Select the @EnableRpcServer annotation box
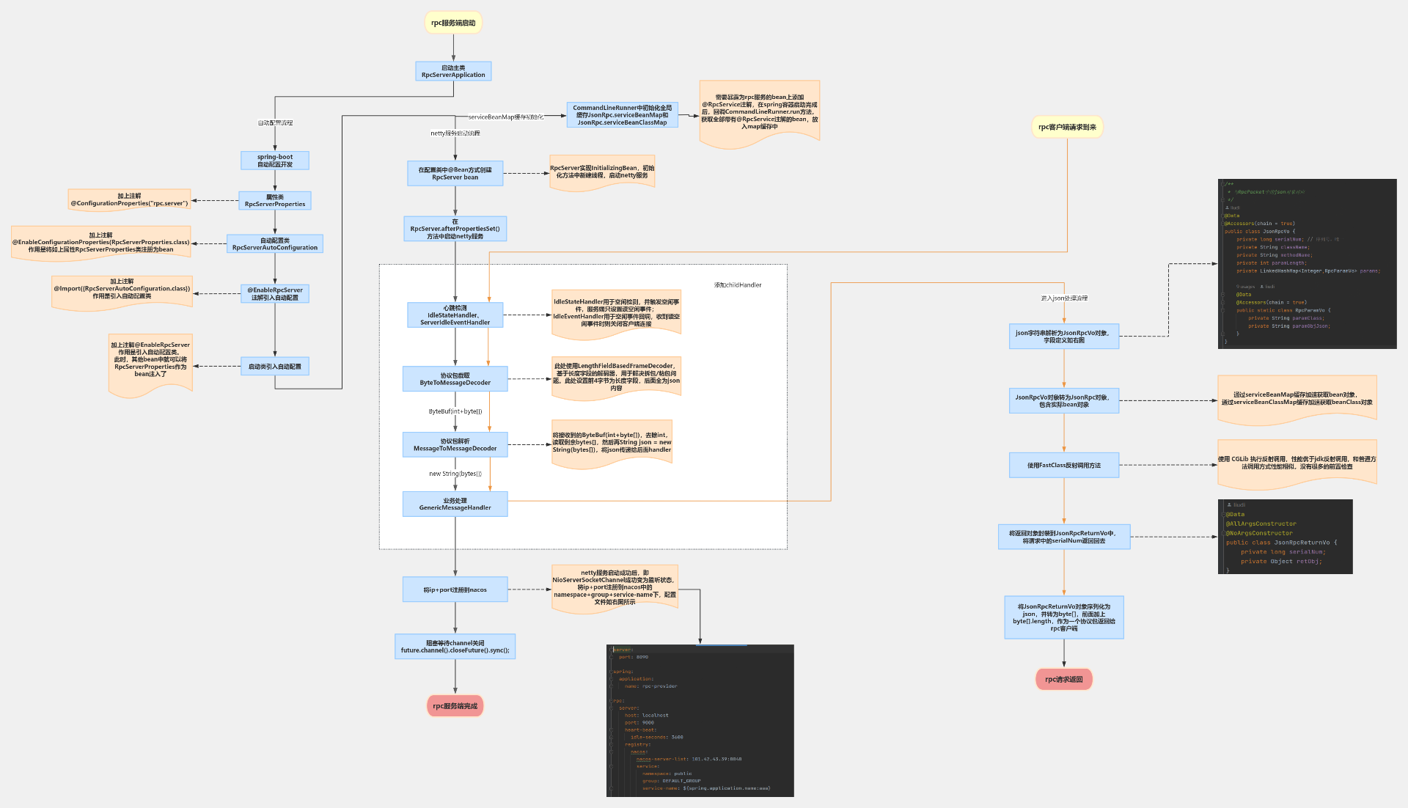 coord(275,294)
